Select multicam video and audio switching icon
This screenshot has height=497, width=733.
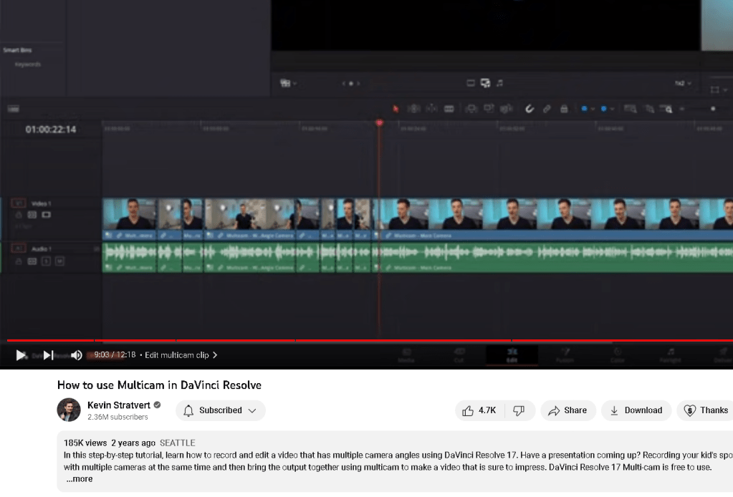click(486, 83)
